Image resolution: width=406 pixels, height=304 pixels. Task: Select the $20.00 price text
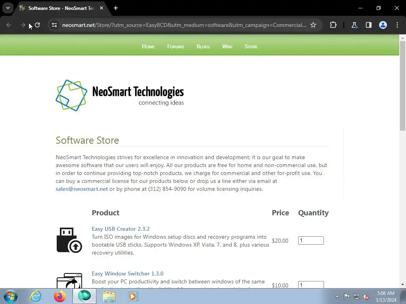(x=280, y=241)
